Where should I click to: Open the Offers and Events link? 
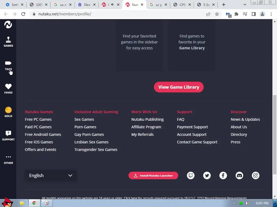point(41,150)
